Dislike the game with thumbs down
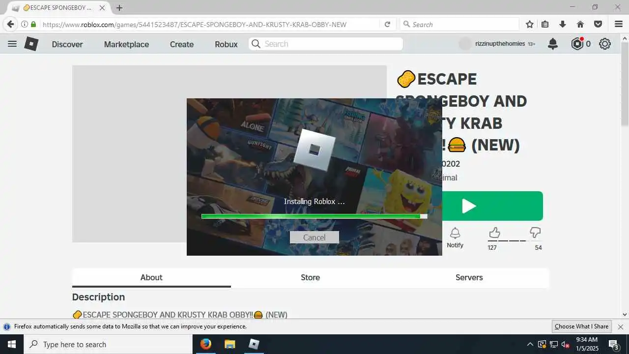Screen dimensions: 629x354 [535, 232]
